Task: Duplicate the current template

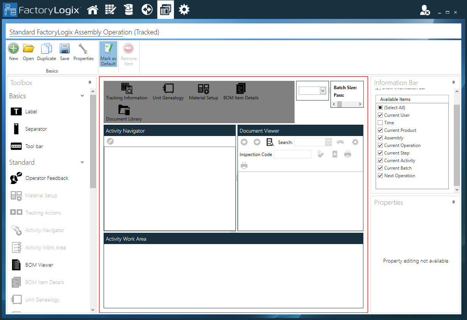Action: (47, 52)
